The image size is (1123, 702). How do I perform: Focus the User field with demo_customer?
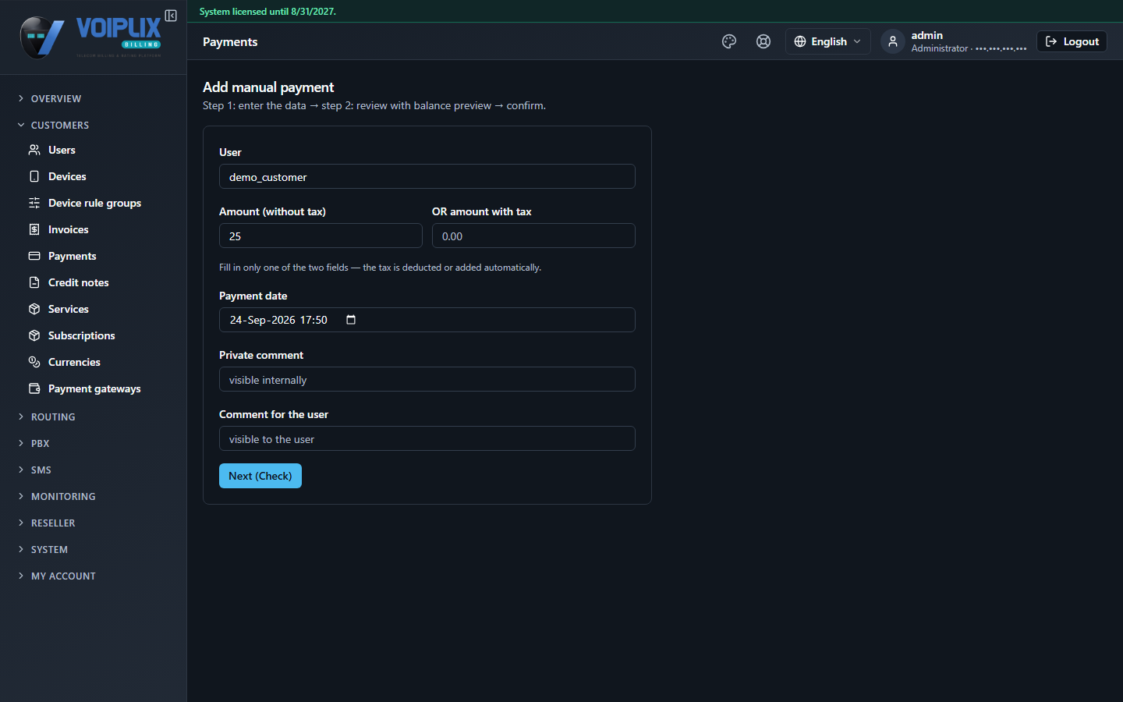point(427,176)
